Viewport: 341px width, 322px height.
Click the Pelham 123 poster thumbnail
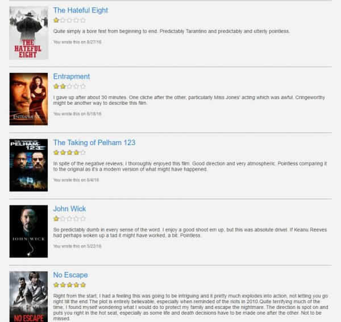28,165
